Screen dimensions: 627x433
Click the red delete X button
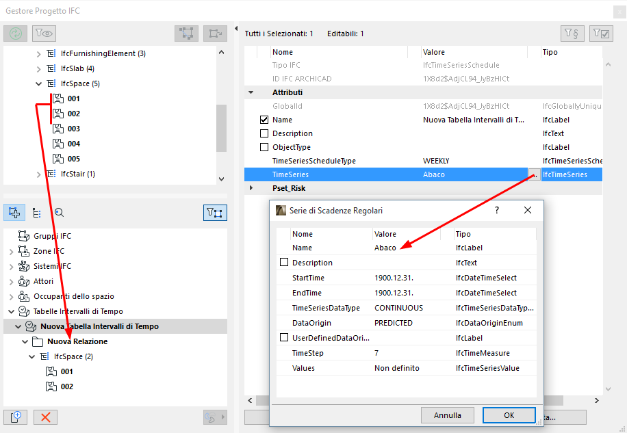coord(46,417)
